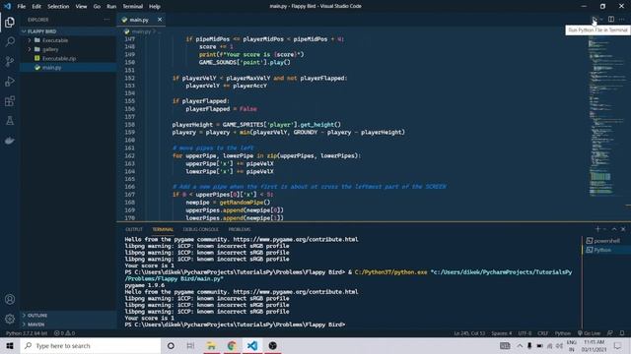Change CRLF end of line sequence
This screenshot has width=631, height=354.
(x=543, y=333)
